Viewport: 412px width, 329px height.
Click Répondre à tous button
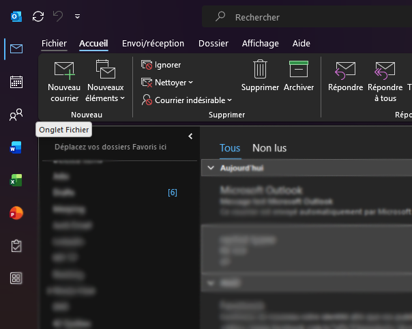click(x=385, y=81)
